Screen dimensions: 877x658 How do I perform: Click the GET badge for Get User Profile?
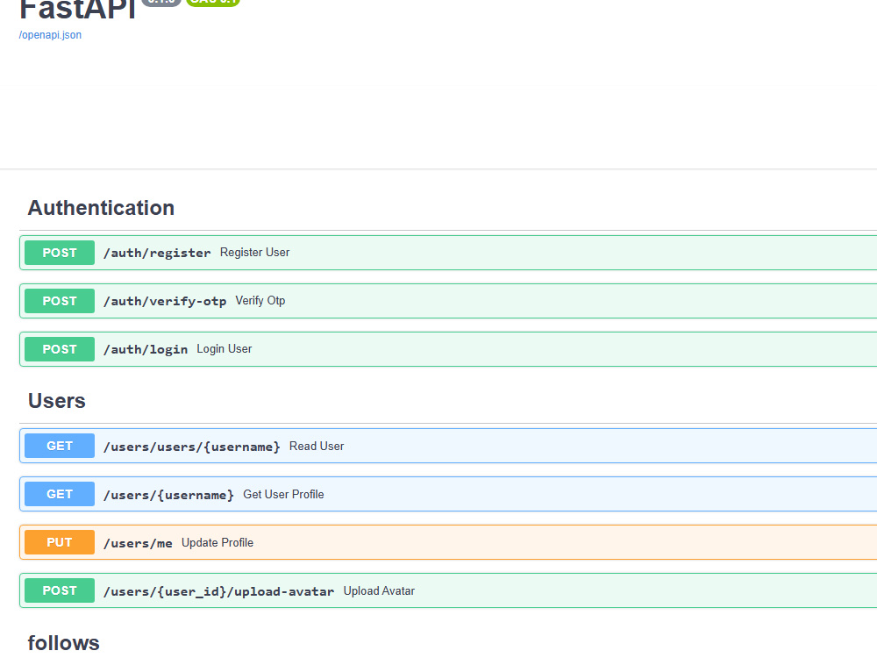point(60,494)
